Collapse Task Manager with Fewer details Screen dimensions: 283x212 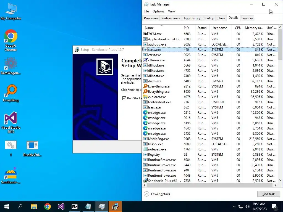157,194
